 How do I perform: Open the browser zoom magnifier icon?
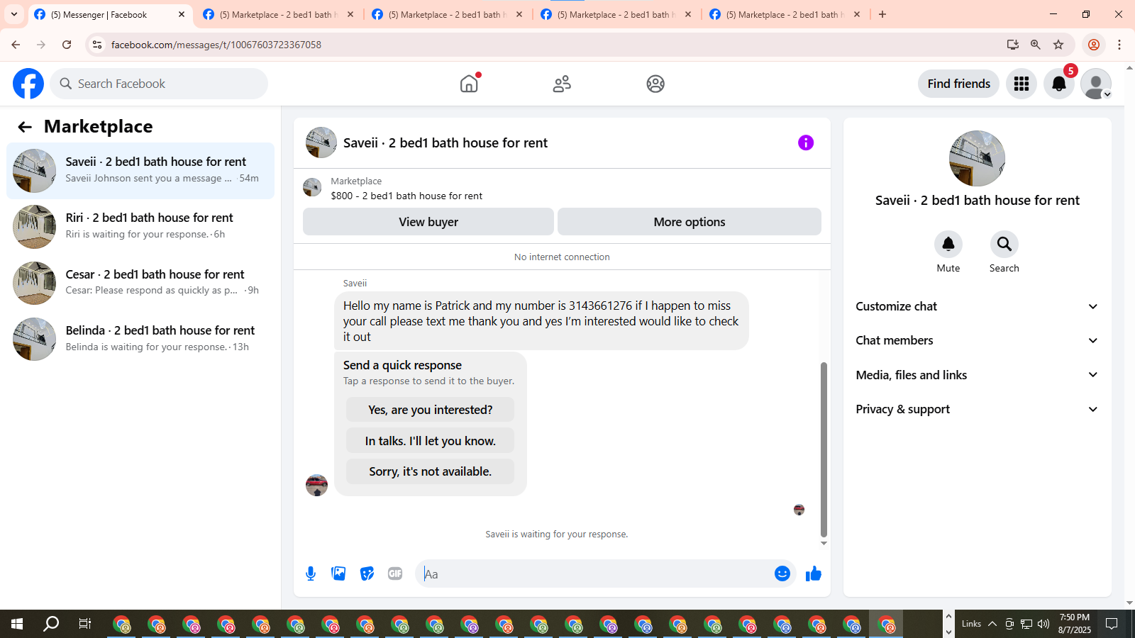[x=1036, y=45]
